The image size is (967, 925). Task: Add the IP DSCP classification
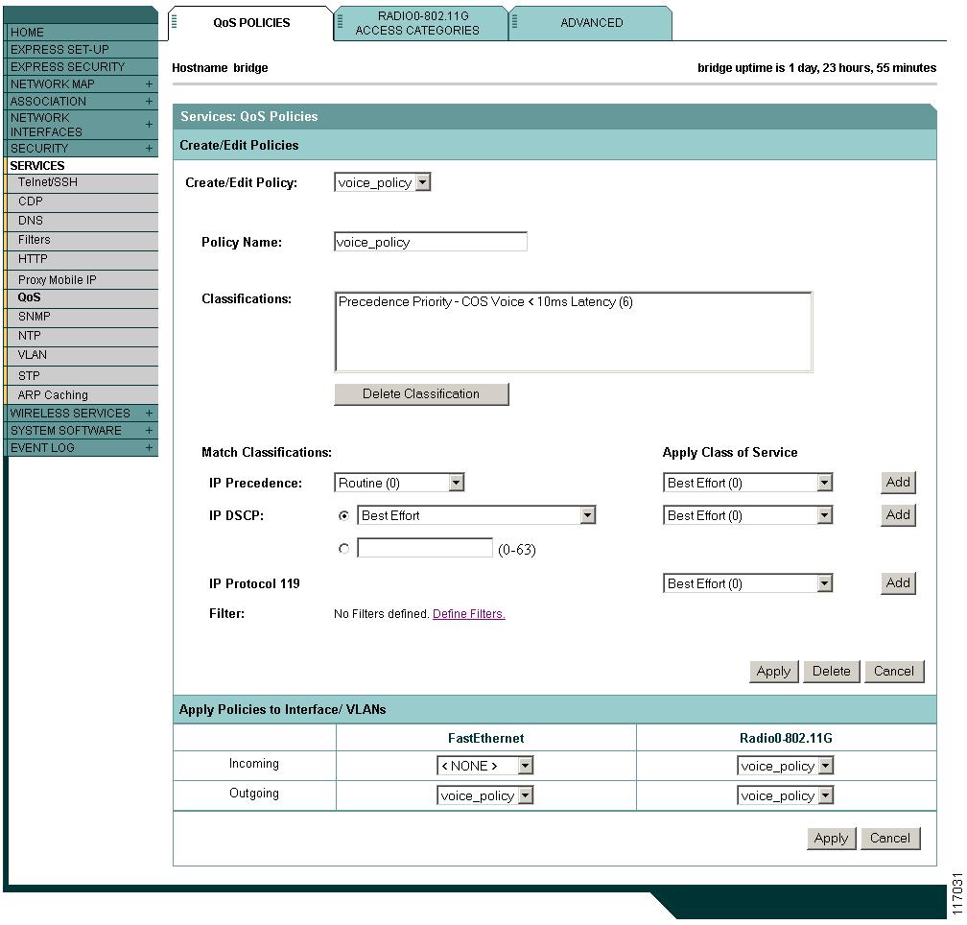tap(898, 515)
